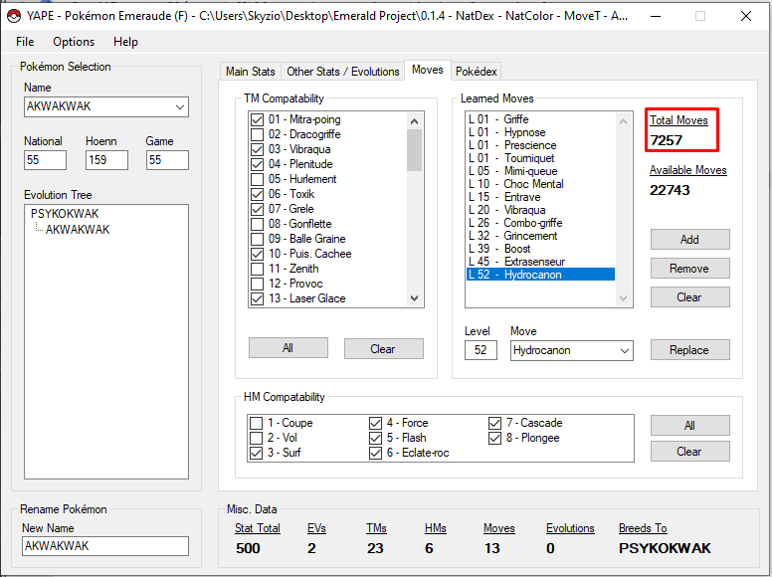The image size is (772, 577).
Task: Enable HM 1 Coupe
Action: (256, 423)
